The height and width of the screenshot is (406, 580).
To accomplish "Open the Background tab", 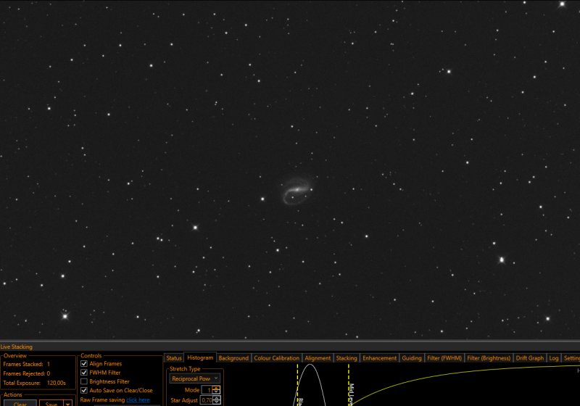I will (233, 358).
